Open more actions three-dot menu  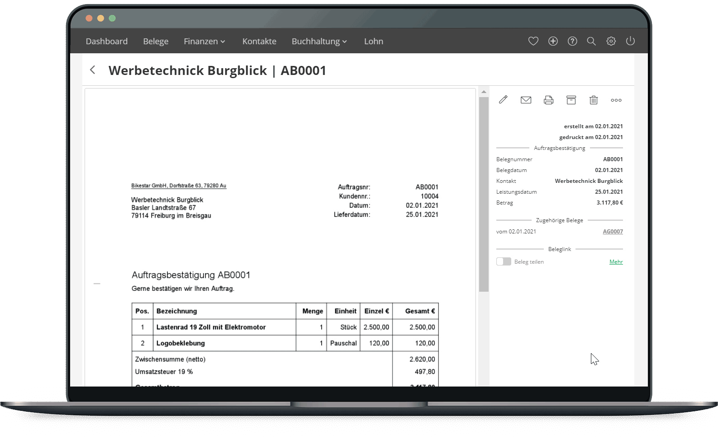click(x=616, y=100)
